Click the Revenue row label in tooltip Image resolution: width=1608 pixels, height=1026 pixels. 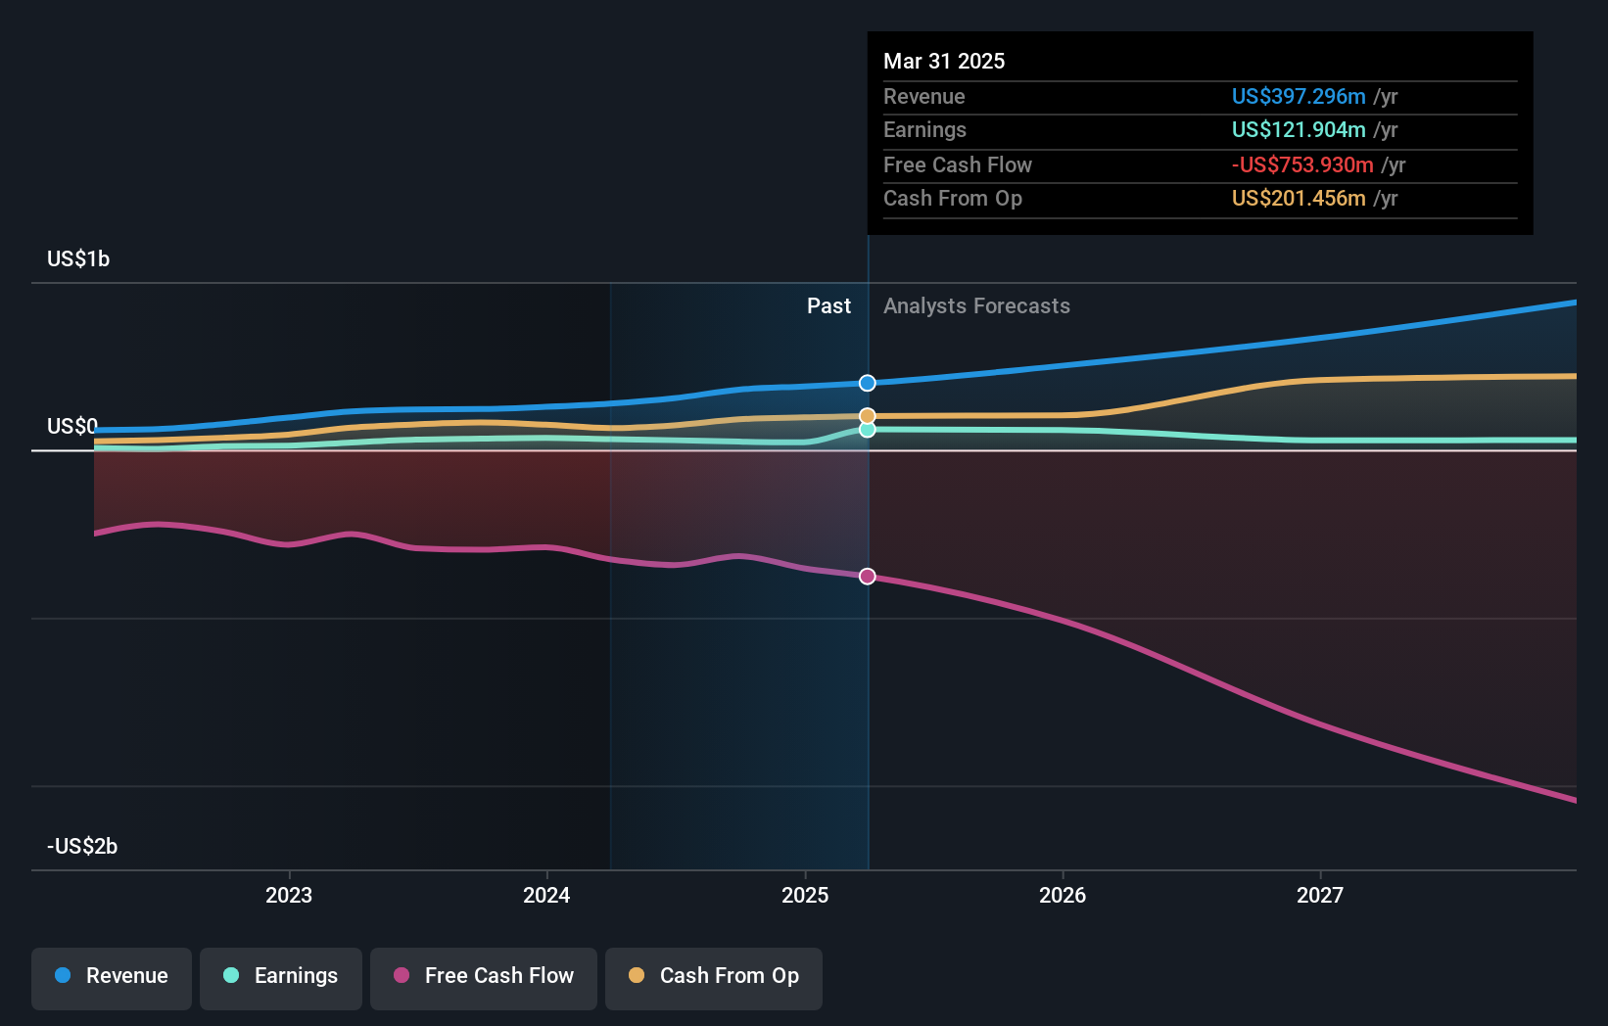[923, 96]
